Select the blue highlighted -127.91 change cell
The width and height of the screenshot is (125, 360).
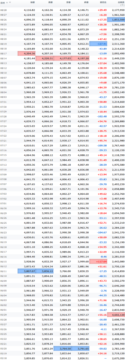tap(98, 44)
